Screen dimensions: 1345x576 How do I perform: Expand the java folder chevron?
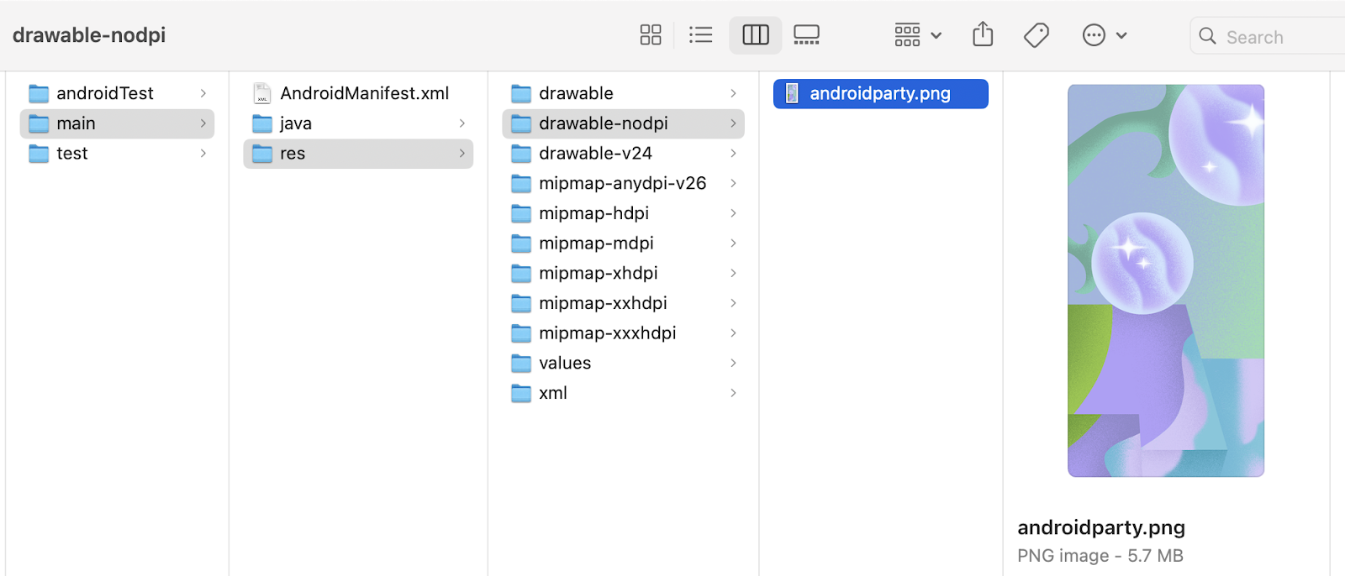pyautogui.click(x=462, y=123)
